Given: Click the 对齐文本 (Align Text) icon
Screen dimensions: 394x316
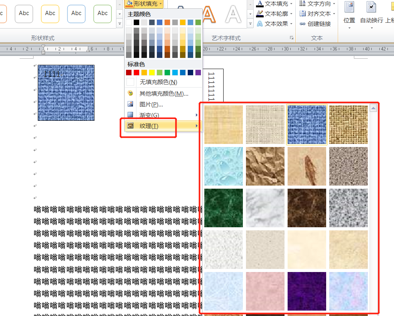Looking at the screenshot, I should tap(303, 14).
